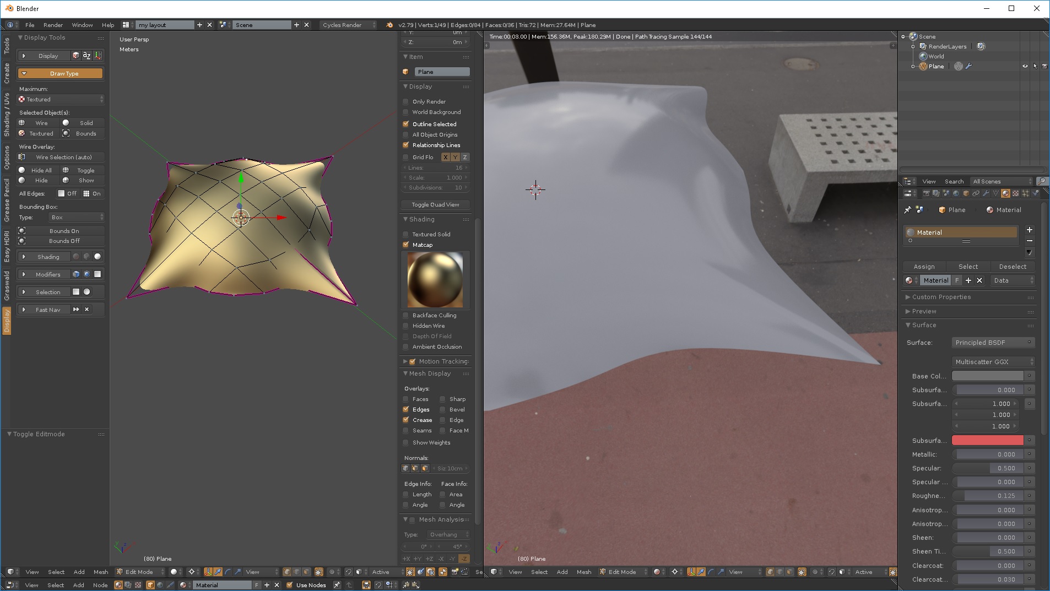The image size is (1050, 591).
Task: Click the Blender info editor icon
Action: click(10, 25)
